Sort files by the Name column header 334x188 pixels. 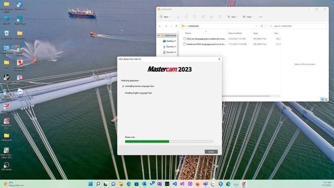[188, 33]
